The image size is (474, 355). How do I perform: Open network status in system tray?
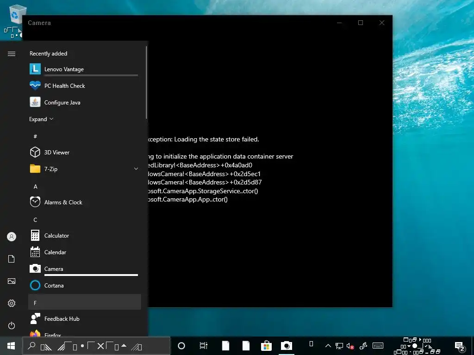pos(339,346)
